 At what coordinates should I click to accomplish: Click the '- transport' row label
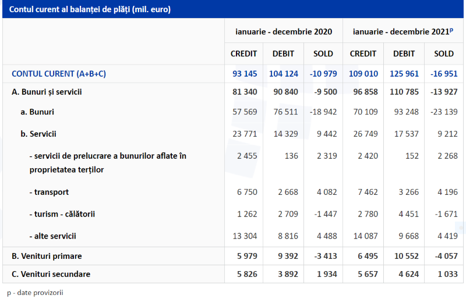click(x=49, y=192)
